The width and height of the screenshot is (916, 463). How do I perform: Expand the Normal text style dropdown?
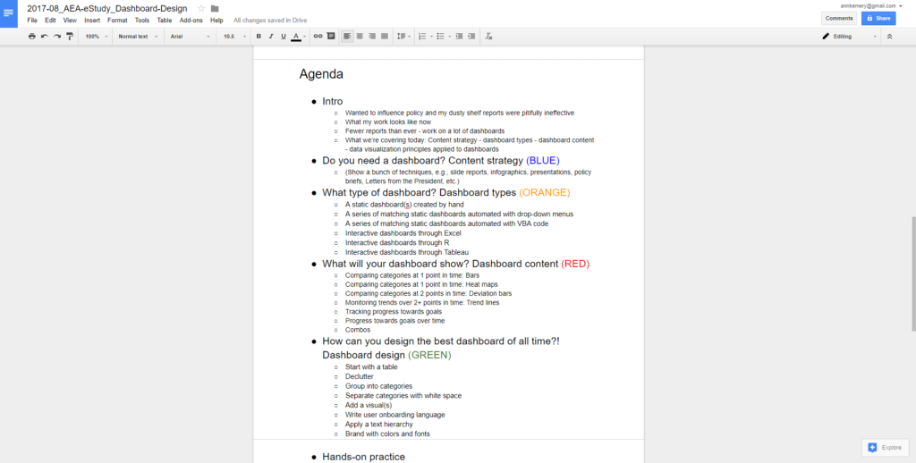pos(138,37)
